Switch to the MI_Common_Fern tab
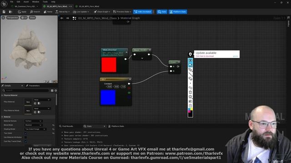291x163 pixels. click(x=25, y=6)
